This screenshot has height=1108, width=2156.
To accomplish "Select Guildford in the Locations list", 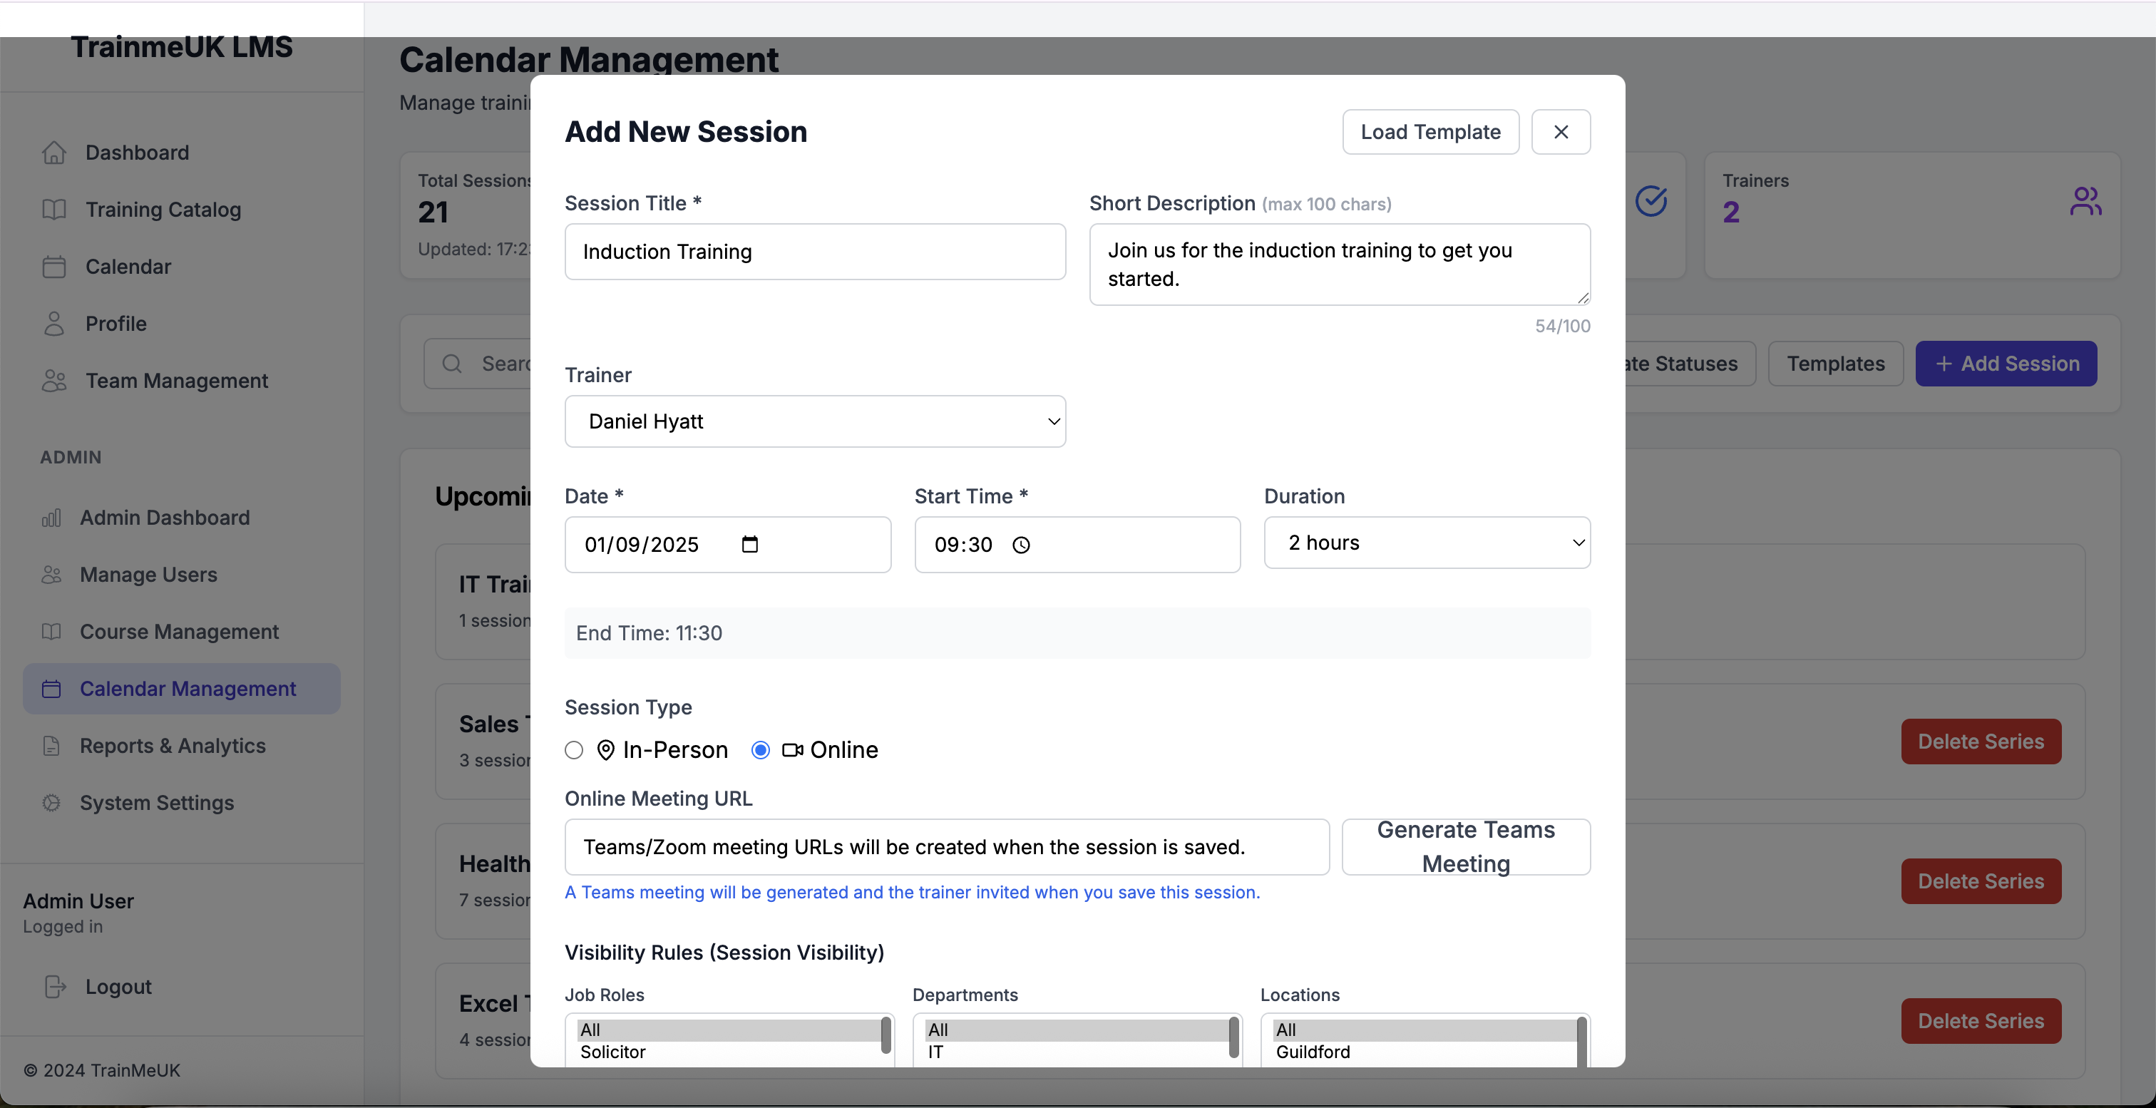I will [1423, 1052].
